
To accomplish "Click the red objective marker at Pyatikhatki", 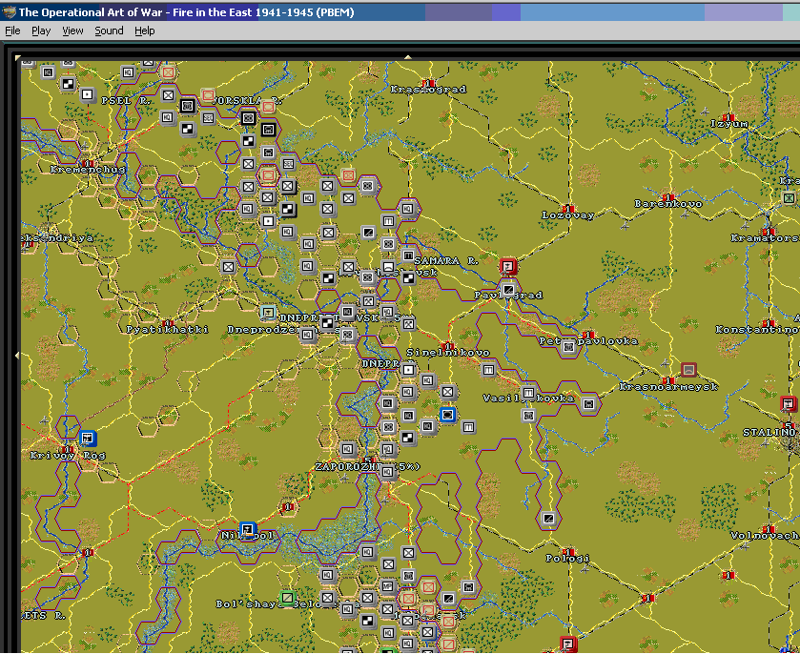I will [x=168, y=323].
